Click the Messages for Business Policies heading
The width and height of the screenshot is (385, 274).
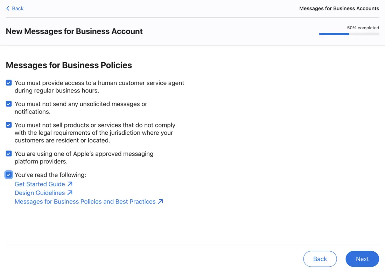(69, 65)
